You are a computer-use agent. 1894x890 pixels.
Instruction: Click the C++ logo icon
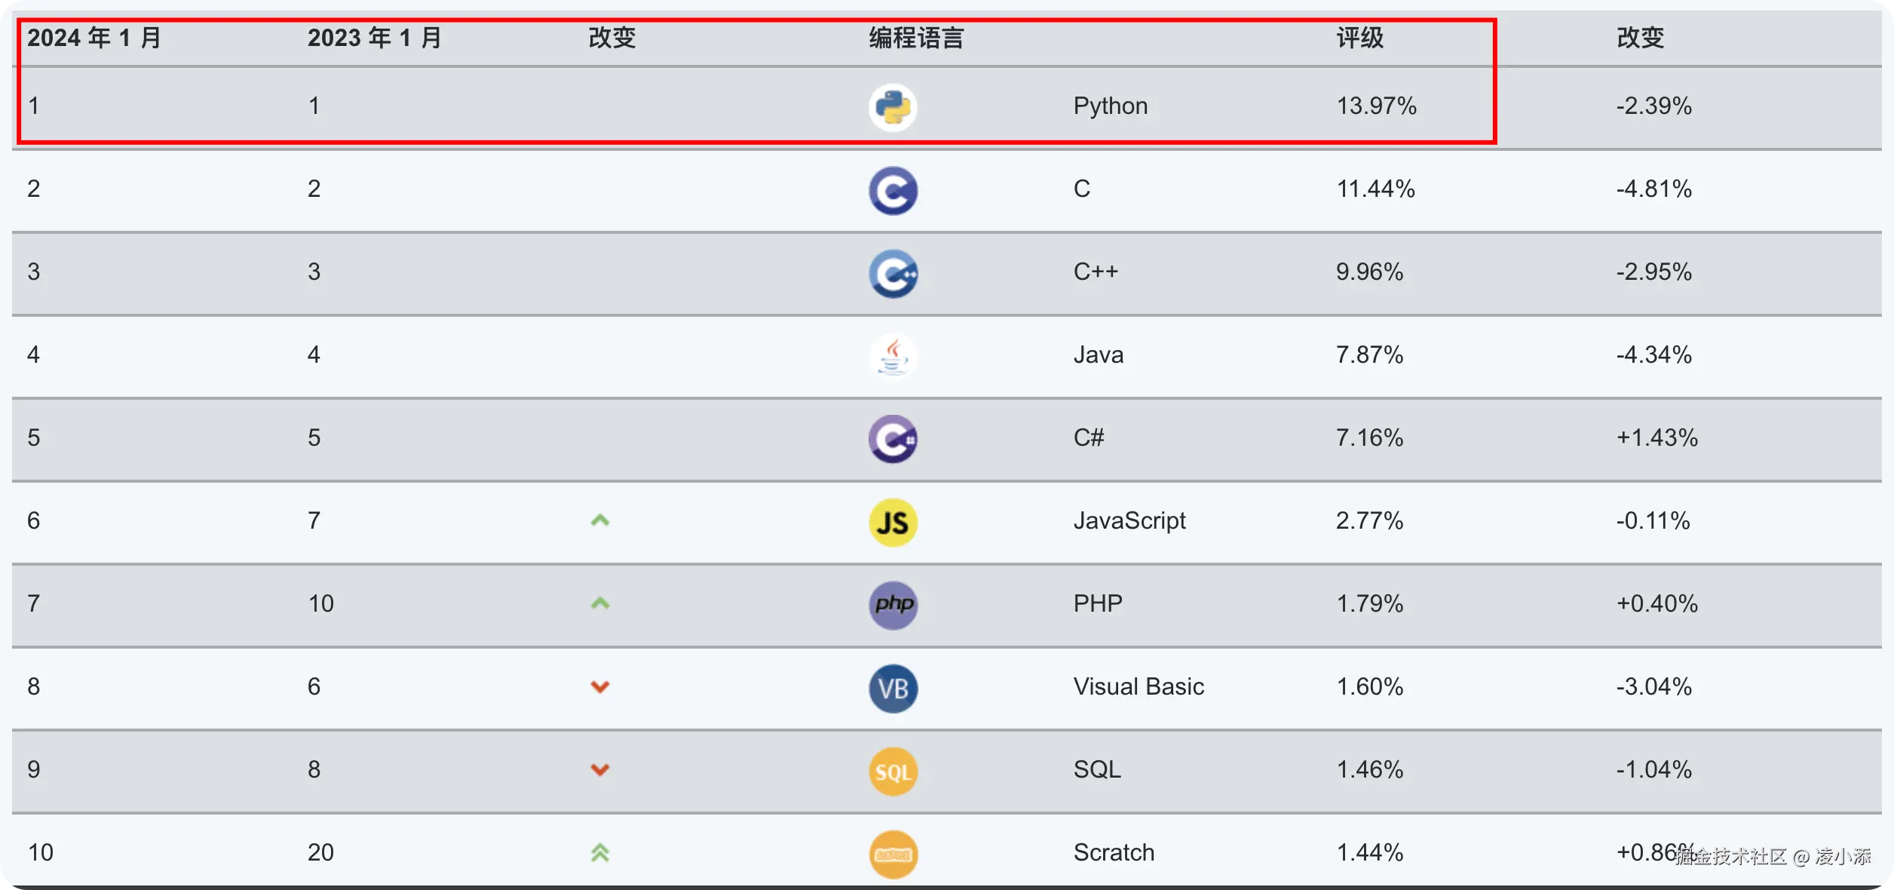pos(893,273)
